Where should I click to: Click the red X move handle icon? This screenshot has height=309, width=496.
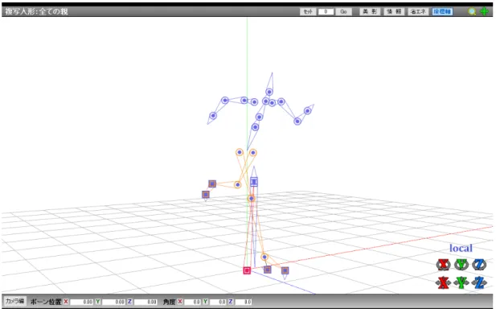(443, 282)
